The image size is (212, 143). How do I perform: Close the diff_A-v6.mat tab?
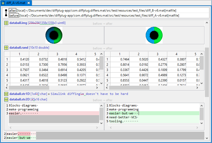tap(29, 3)
